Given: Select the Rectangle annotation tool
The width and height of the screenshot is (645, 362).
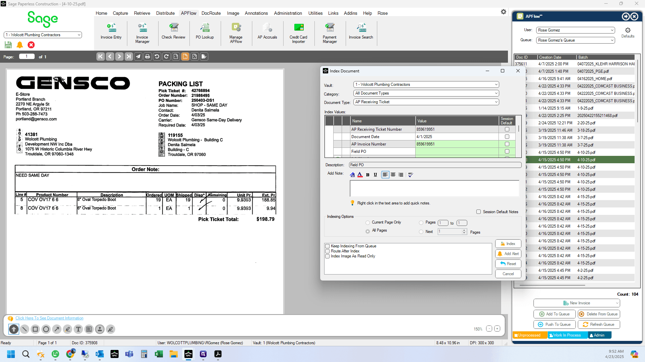Looking at the screenshot, I should [35, 329].
